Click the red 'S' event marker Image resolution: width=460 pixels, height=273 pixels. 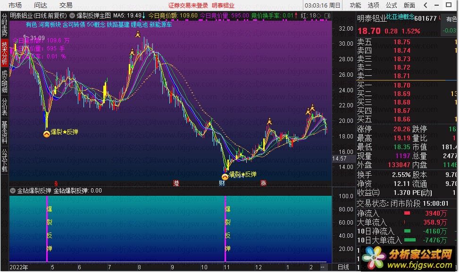click(x=56, y=184)
